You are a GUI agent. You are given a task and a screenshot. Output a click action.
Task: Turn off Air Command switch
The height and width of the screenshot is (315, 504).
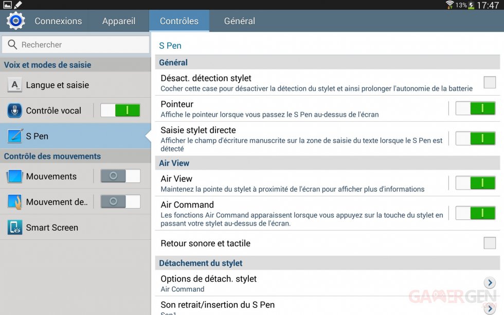click(x=475, y=212)
